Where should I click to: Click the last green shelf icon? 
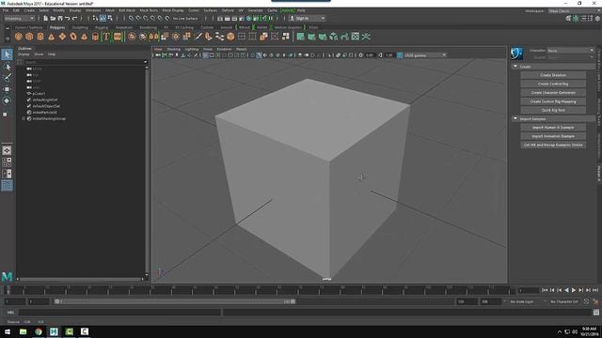pos(366,37)
